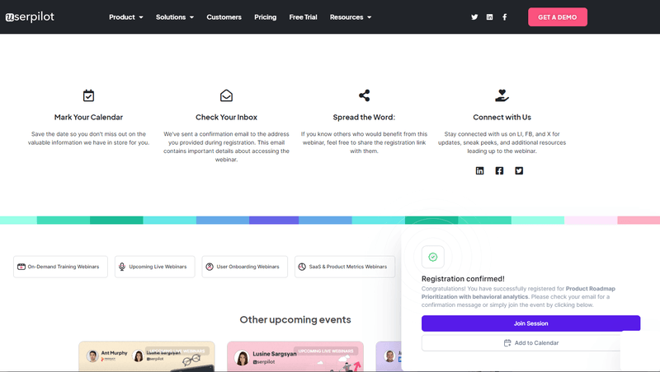
Task: Click the green registration confirmed checkmark icon
Action: (x=432, y=257)
